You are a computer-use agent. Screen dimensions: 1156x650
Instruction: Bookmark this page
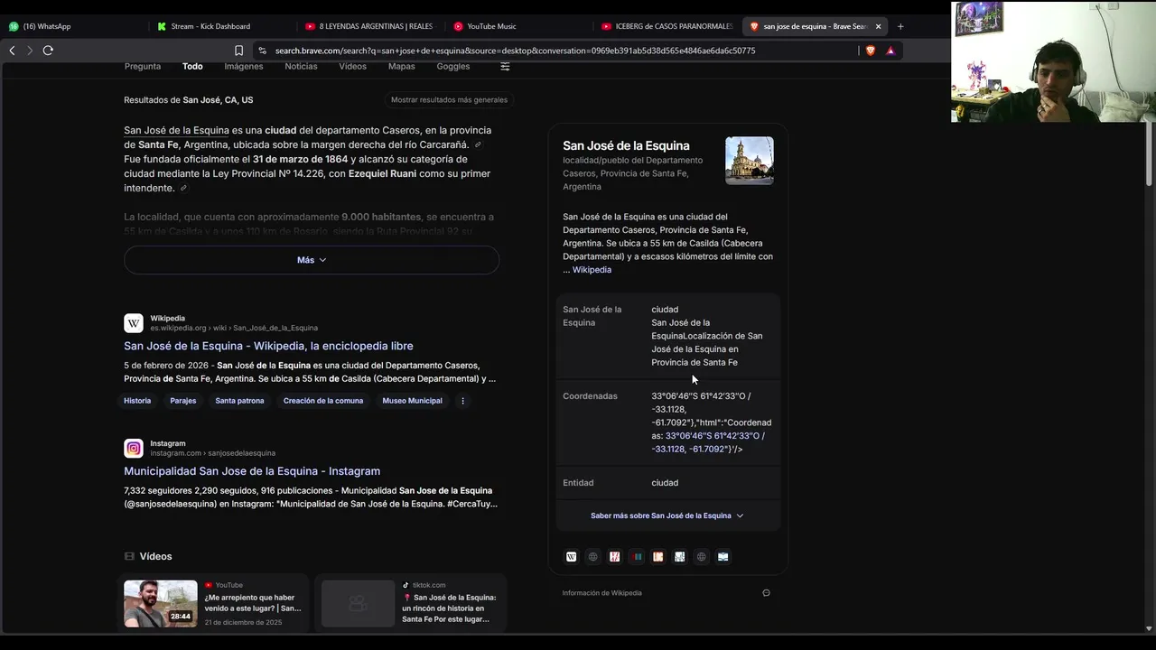point(238,51)
